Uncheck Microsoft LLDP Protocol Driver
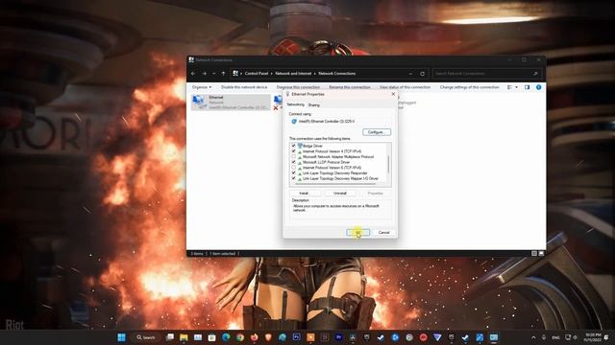Screen dimensions: 615x345 click(293, 162)
